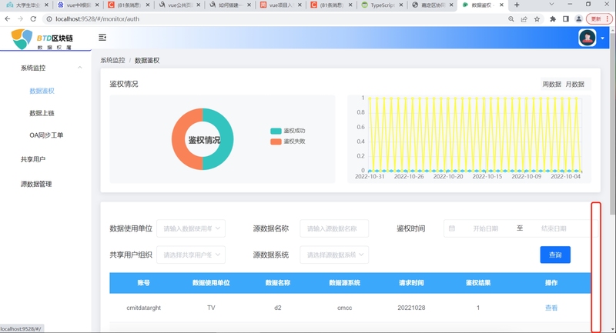The width and height of the screenshot is (616, 333).
Task: Close the TypeScript browser tab
Action: 400,5
